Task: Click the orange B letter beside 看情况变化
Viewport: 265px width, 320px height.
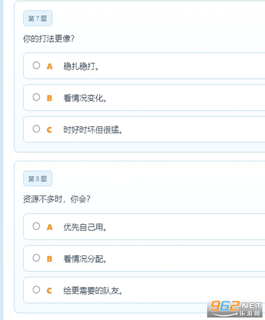Action: tap(50, 98)
